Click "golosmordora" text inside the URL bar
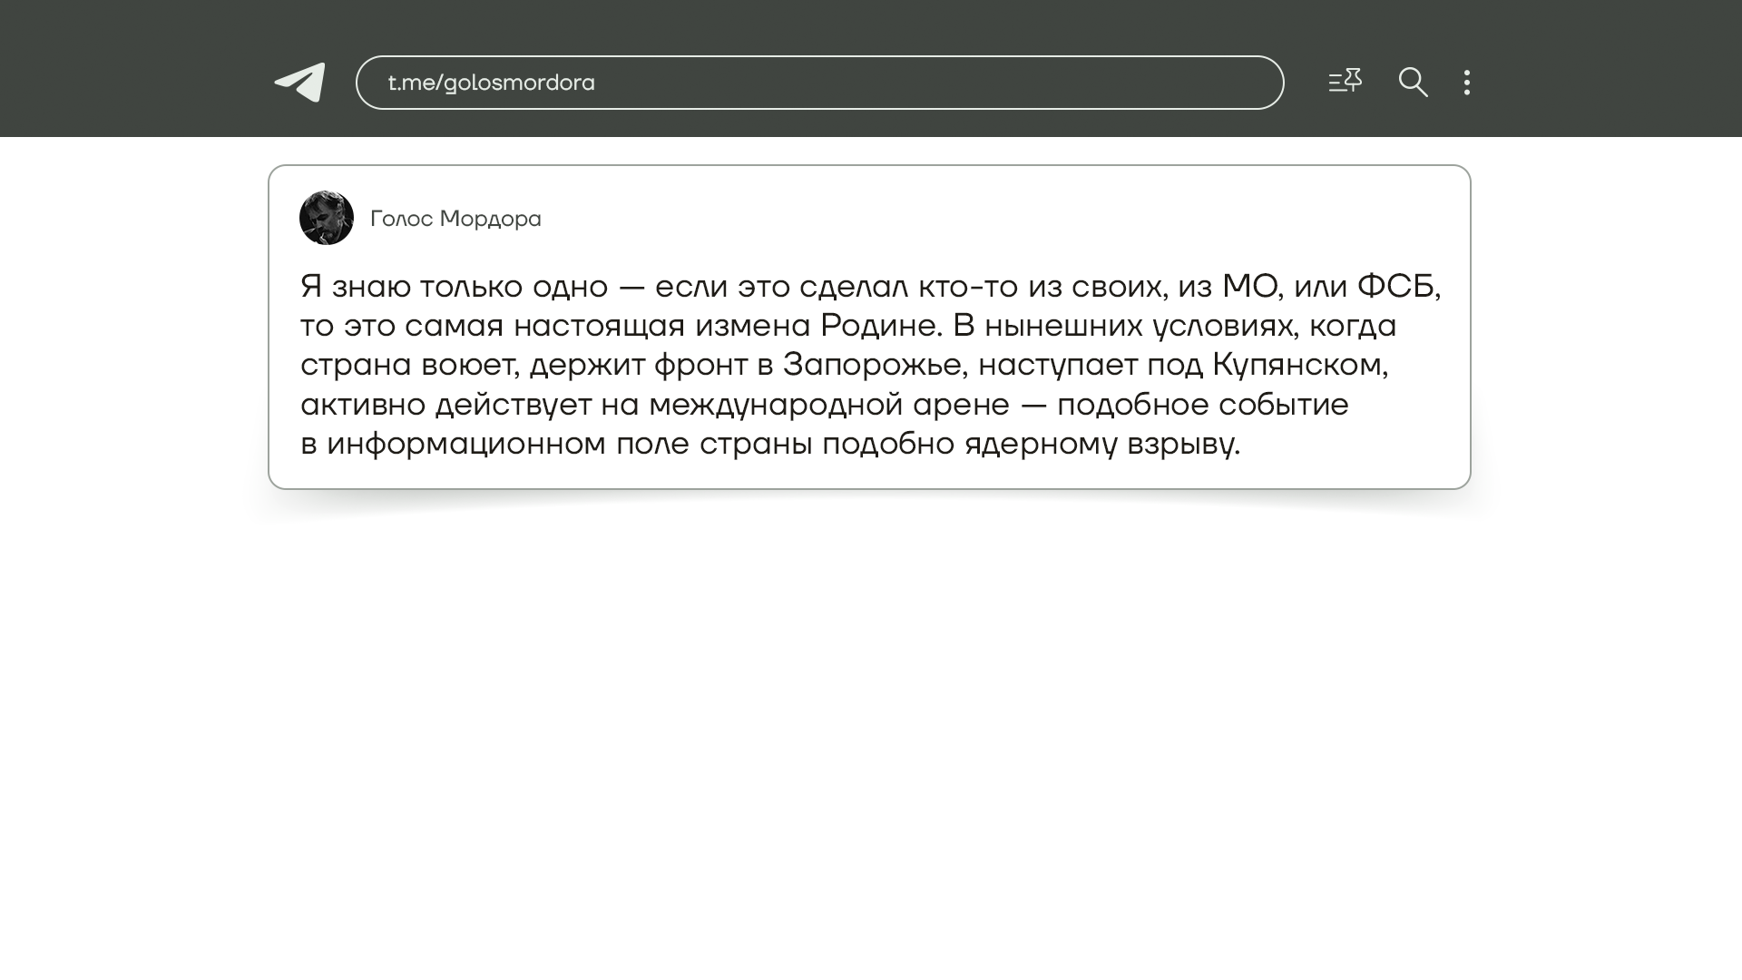The width and height of the screenshot is (1742, 980). point(519,83)
